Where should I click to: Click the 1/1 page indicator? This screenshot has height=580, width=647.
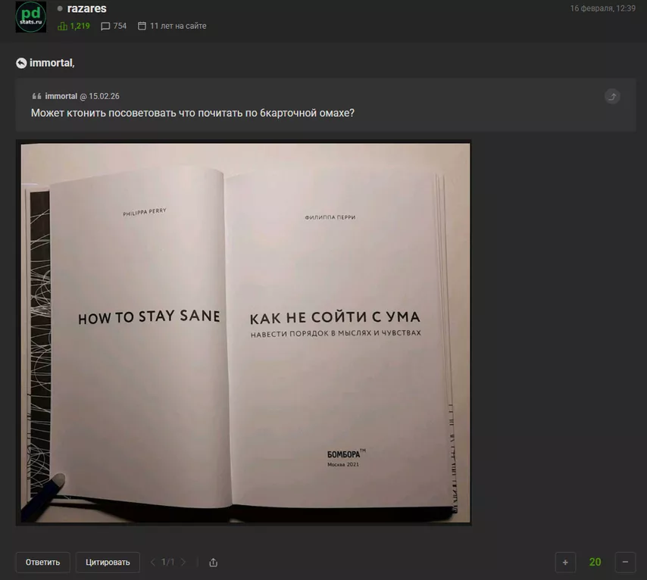[x=168, y=562]
